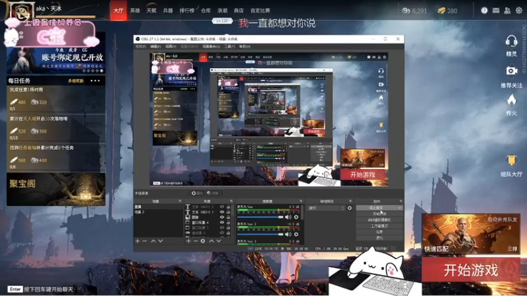Remove the scene with OBS minus icon
527x296 pixels.
coord(145,241)
